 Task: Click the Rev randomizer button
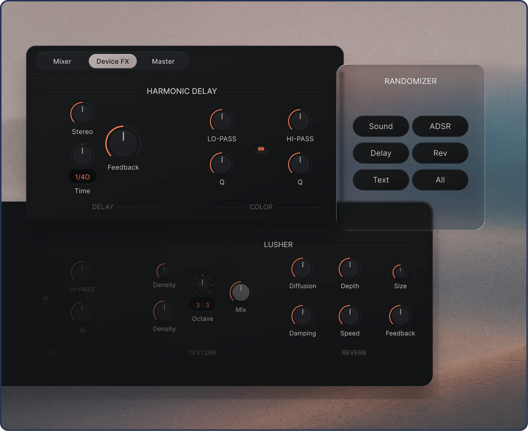440,153
